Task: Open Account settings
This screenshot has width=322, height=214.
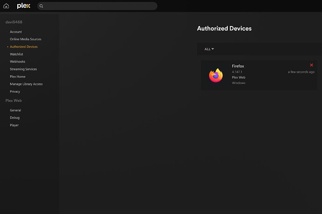Action: pyautogui.click(x=16, y=32)
